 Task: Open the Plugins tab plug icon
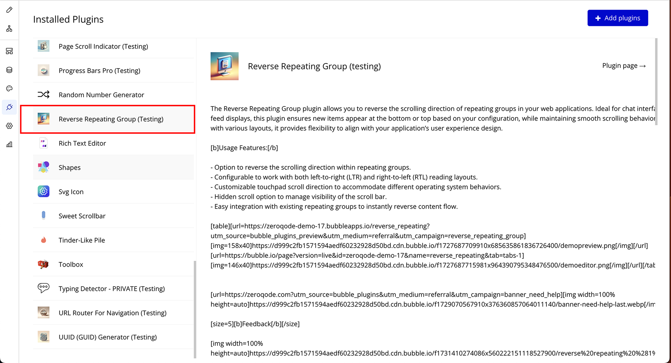10,107
